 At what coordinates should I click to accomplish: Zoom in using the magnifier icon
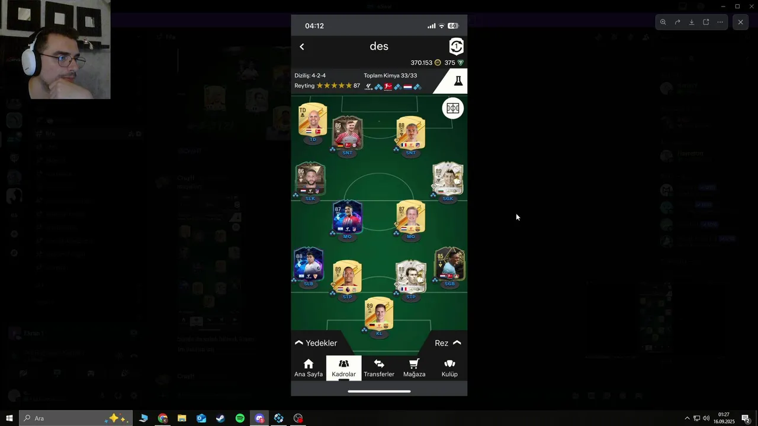tap(663, 22)
